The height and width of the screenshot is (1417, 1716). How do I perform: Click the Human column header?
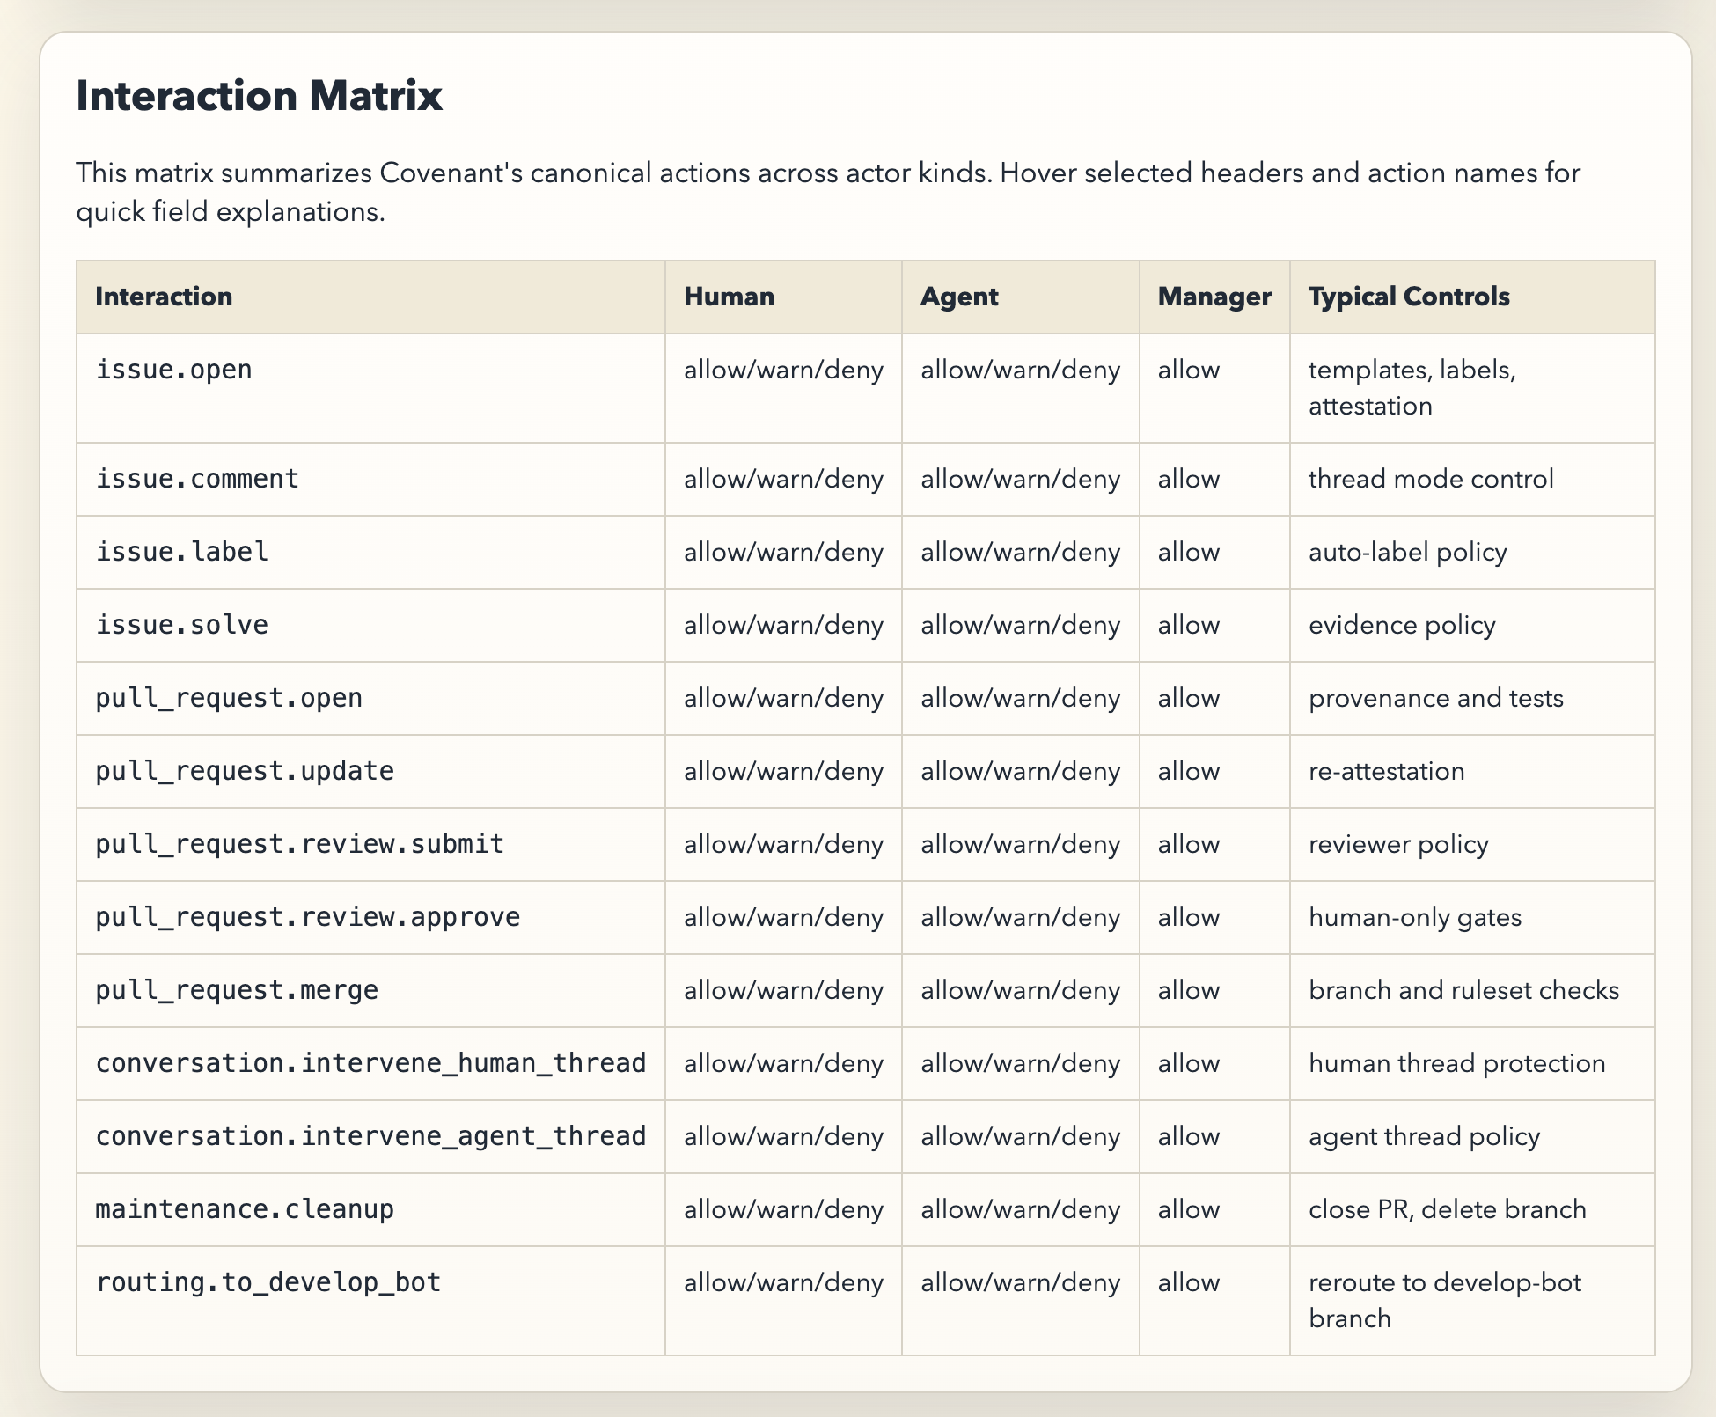(729, 297)
